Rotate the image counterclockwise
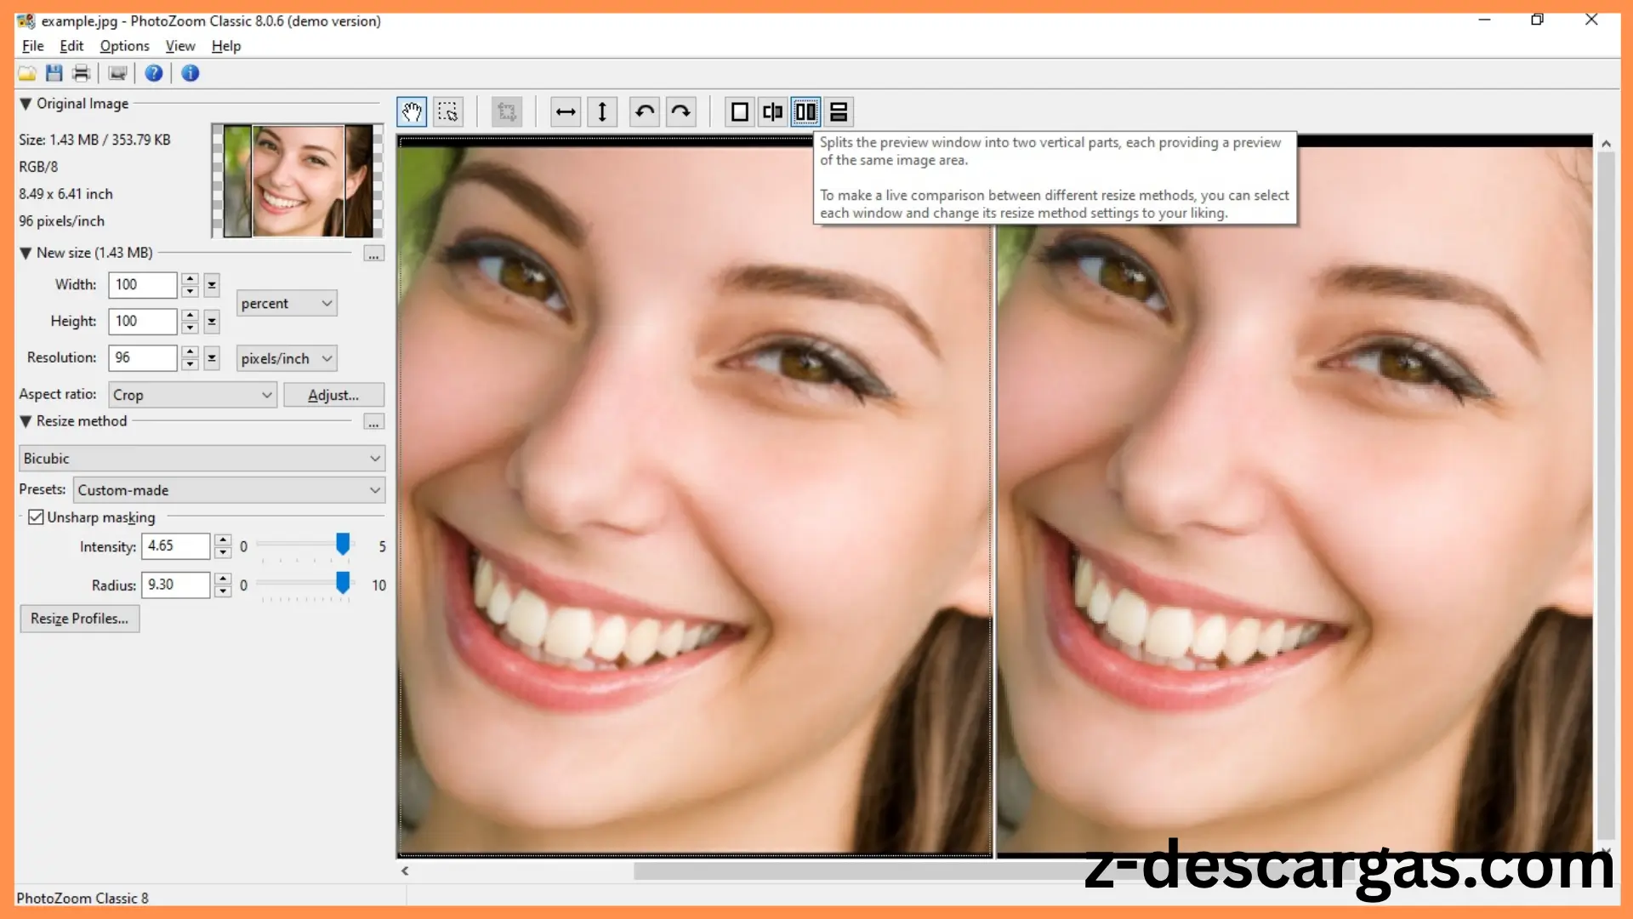Viewport: 1633px width, 919px height. (645, 111)
